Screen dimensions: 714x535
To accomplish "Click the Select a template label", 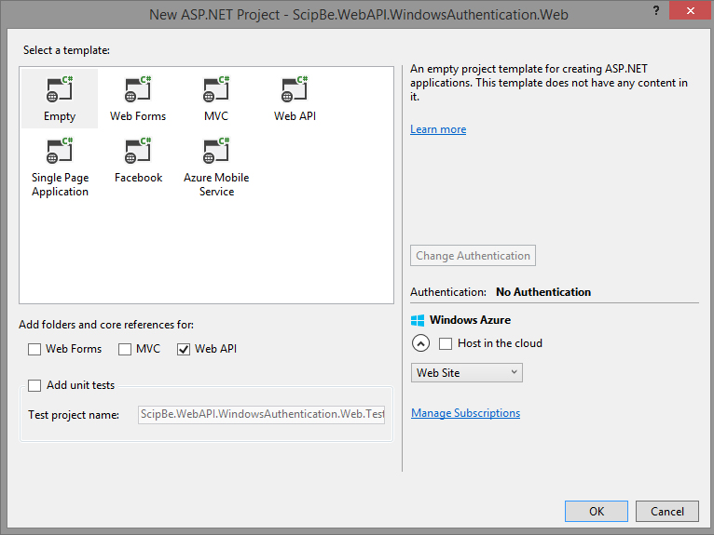I will pos(66,50).
